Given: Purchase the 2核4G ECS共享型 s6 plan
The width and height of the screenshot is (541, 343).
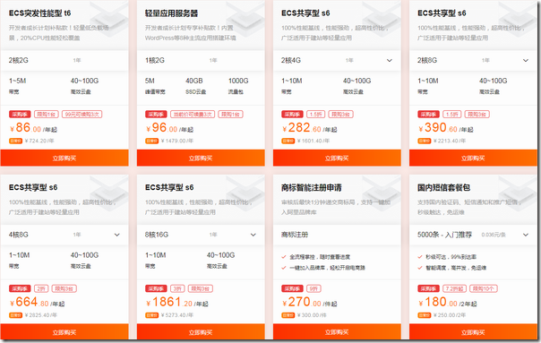Looking at the screenshot, I should [x=337, y=158].
